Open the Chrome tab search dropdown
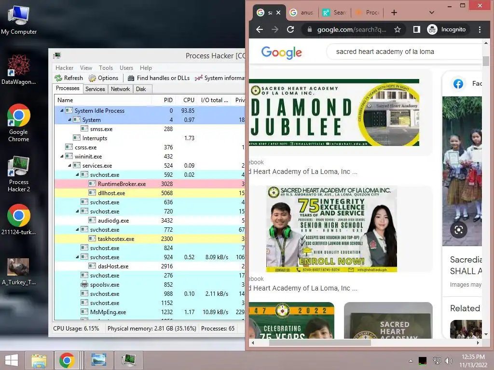This screenshot has width=494, height=370. point(432,13)
